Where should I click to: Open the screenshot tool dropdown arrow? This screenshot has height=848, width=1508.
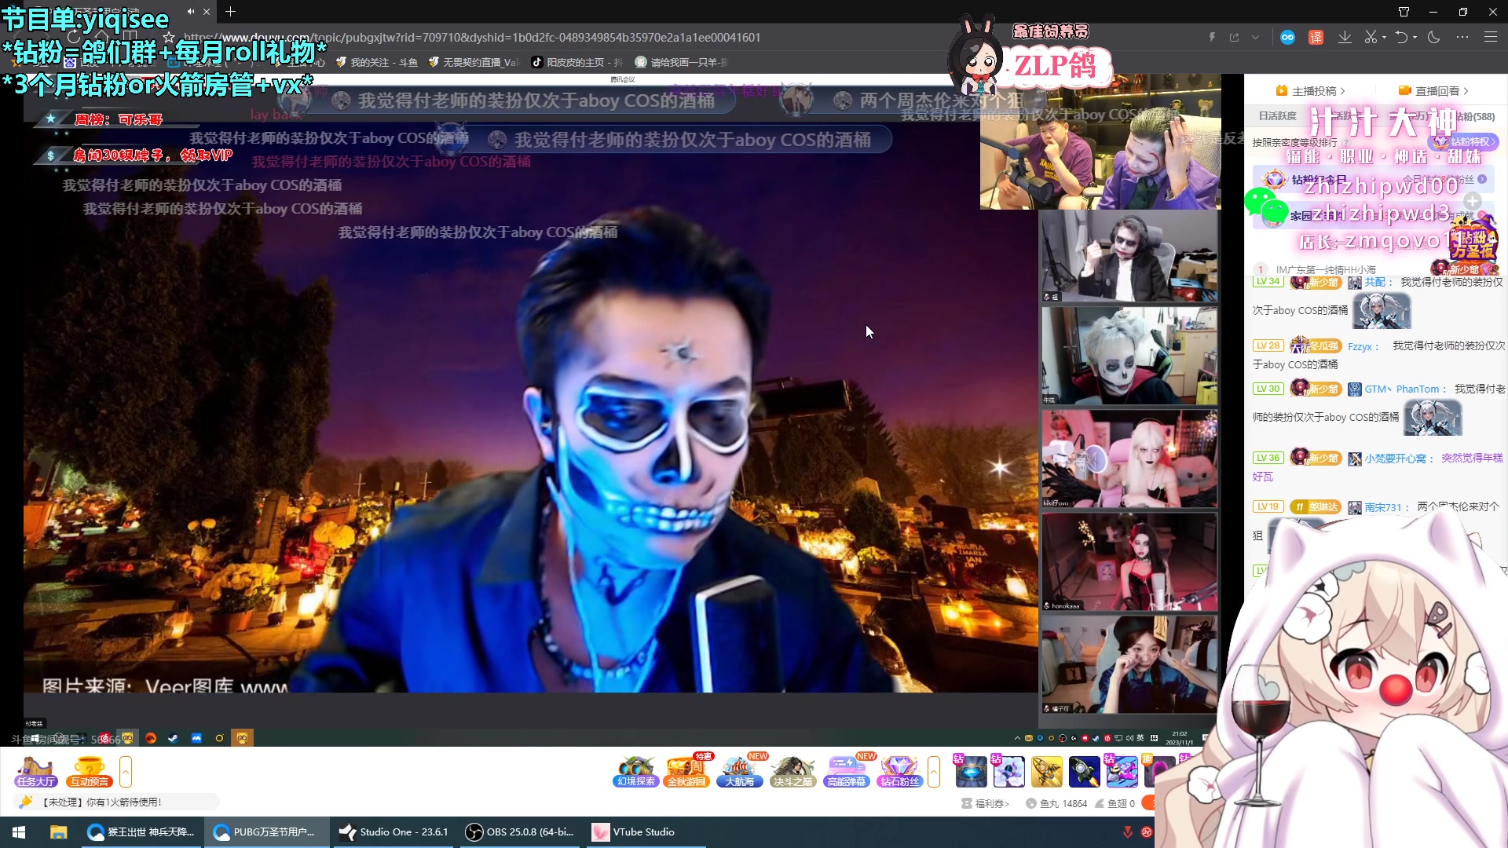pyautogui.click(x=1384, y=37)
